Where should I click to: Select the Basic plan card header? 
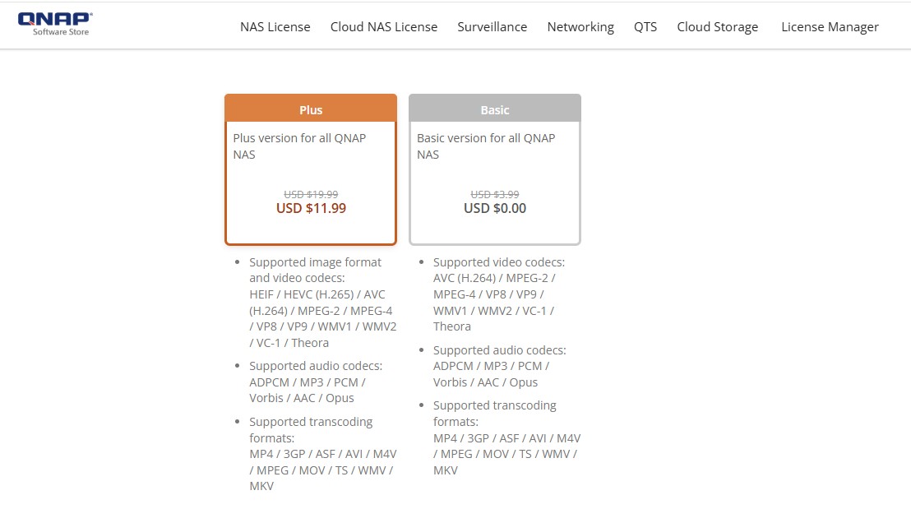point(494,109)
